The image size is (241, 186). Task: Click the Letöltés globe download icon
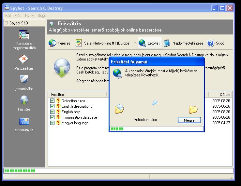[142, 43]
